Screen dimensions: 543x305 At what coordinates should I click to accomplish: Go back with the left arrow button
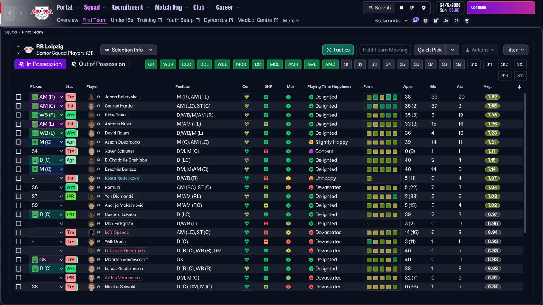pos(10,13)
